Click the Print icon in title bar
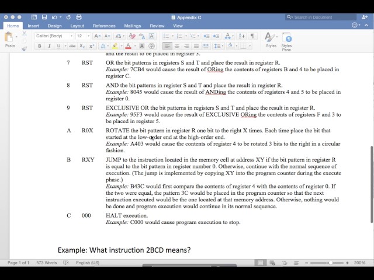 [x=79, y=17]
